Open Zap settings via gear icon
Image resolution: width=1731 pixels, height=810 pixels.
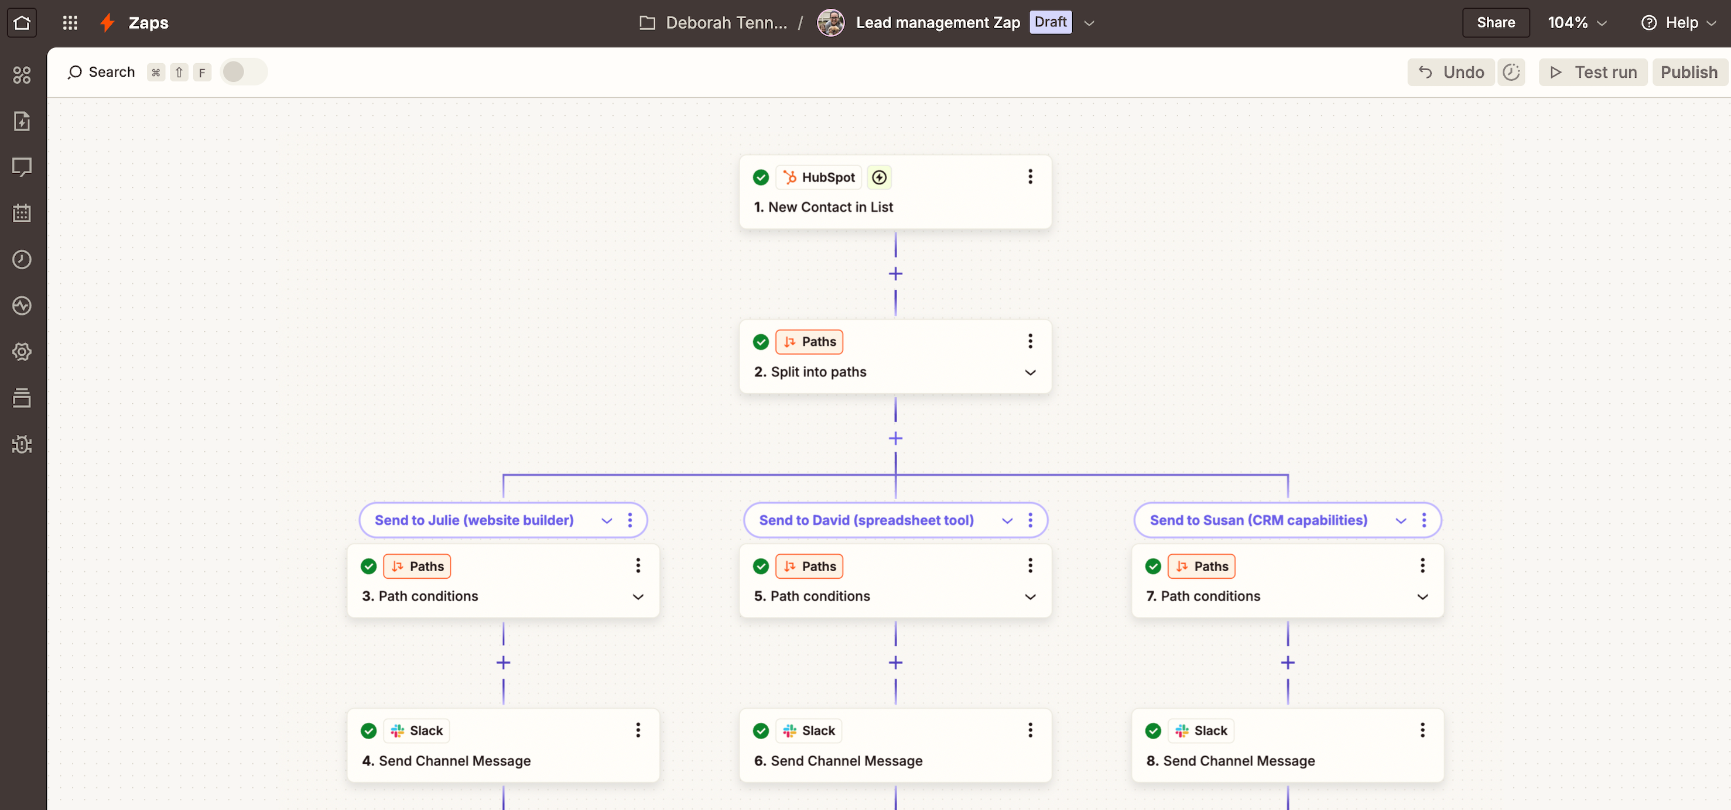(x=22, y=351)
